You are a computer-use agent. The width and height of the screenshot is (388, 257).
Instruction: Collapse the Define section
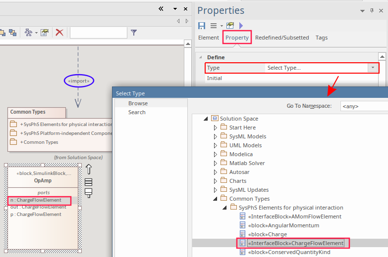pos(200,57)
